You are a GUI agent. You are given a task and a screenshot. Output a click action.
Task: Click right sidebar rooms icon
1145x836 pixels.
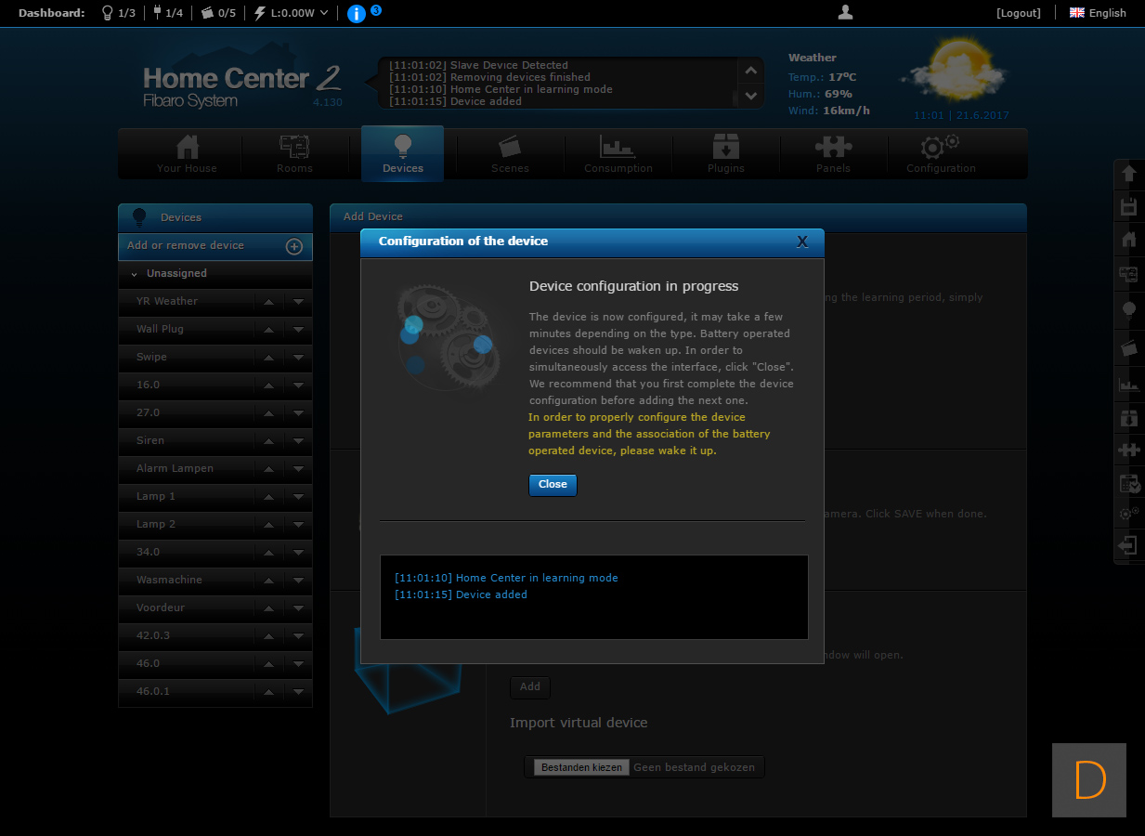1129,274
